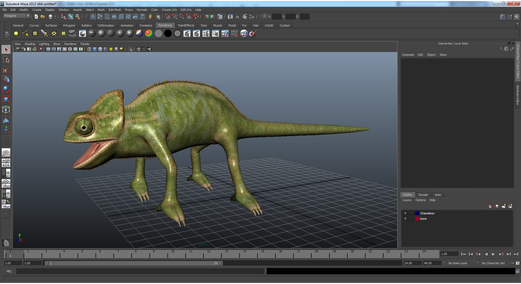Expand the shelf options arrow menu
Screen dimensions: 521x284
coord(7,37)
